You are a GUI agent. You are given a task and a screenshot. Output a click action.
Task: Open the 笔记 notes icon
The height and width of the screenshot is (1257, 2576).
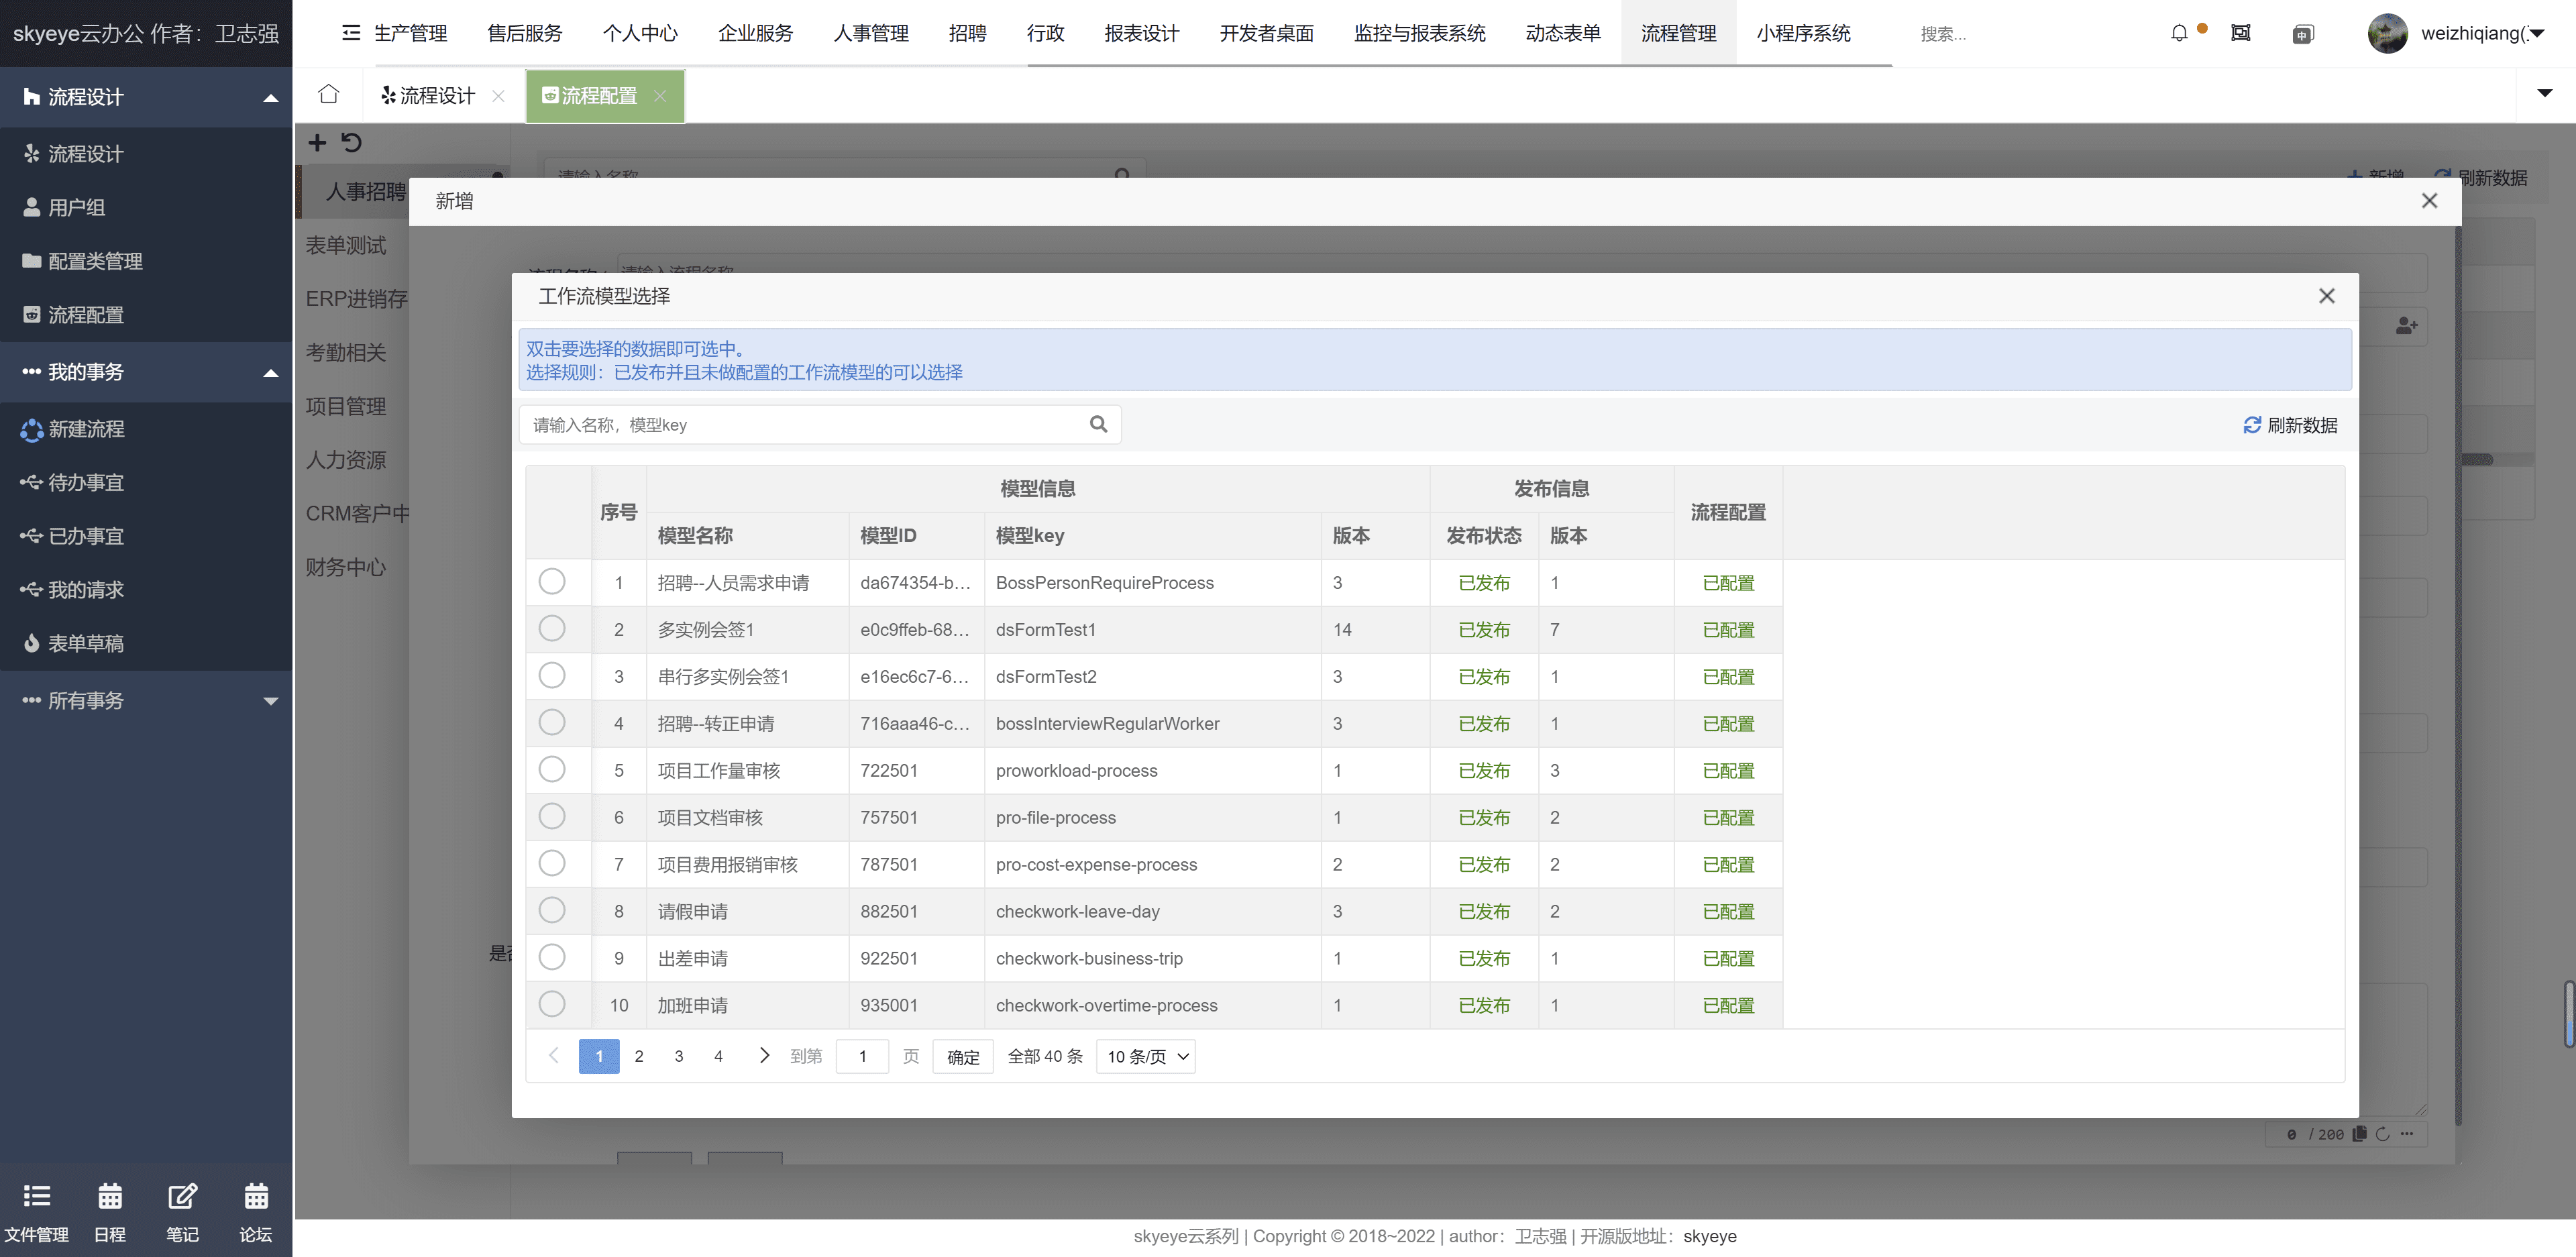pos(182,1196)
